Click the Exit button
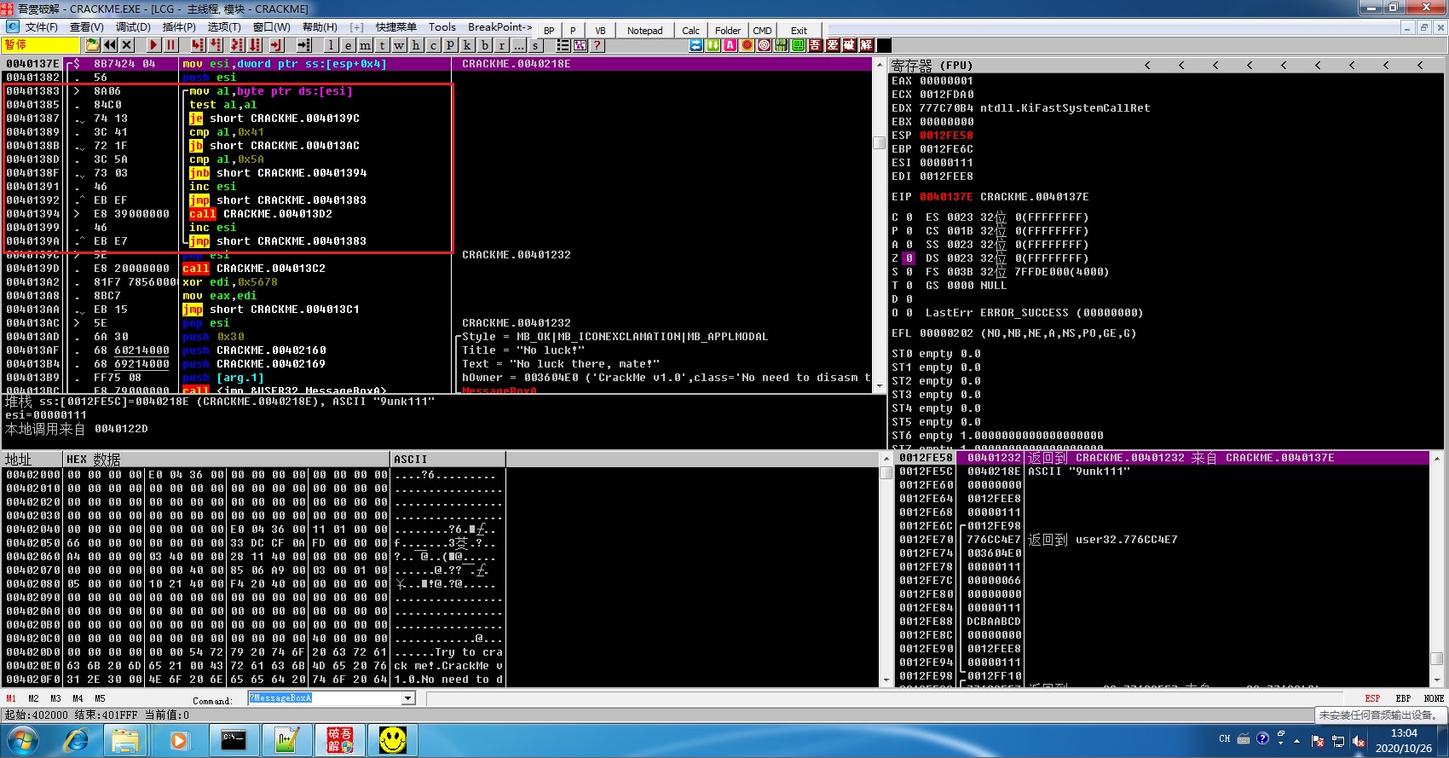1449x758 pixels. coord(799,31)
